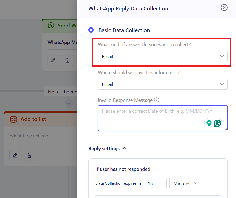This screenshot has width=236, height=198.
Task: Click the Not at the moment node
Action: coord(62,92)
